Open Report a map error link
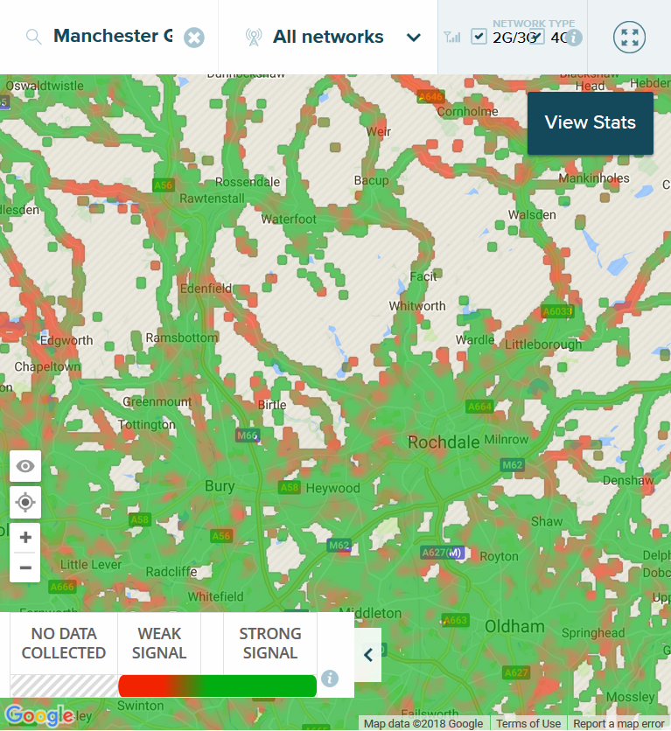671x731 pixels. point(619,723)
